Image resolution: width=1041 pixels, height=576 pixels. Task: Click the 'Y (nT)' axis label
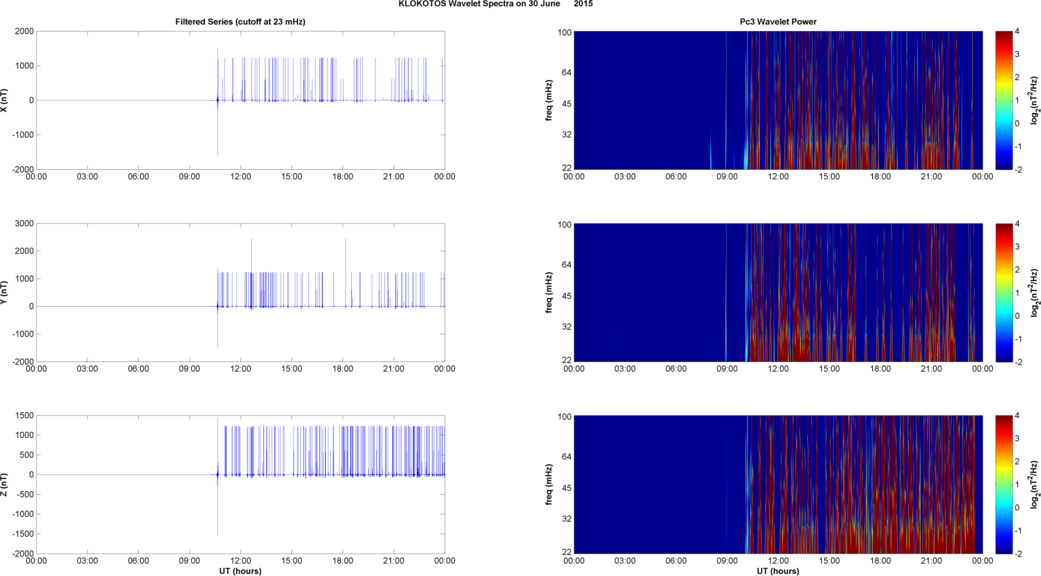pyautogui.click(x=4, y=292)
